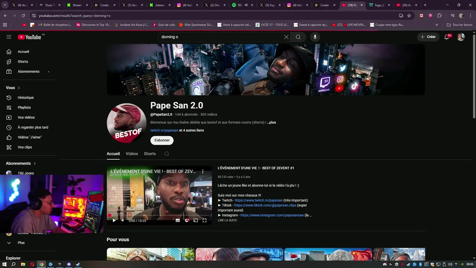The width and height of the screenshot is (476, 268).
Task: Play the featured video
Action: (114, 220)
